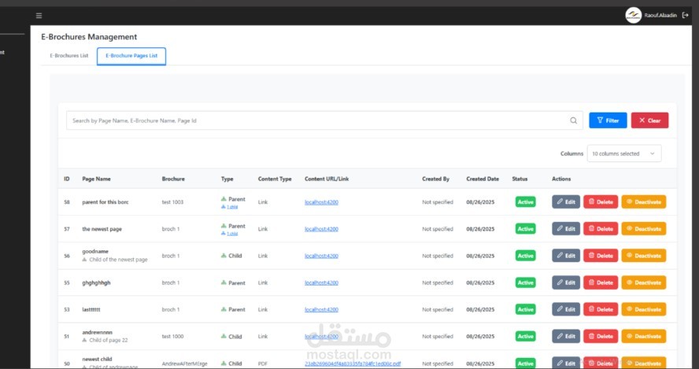Viewport: 699px width, 369px height.
Task: Open localhost:4200 link for 'ghghghhgh'
Action: pos(321,282)
